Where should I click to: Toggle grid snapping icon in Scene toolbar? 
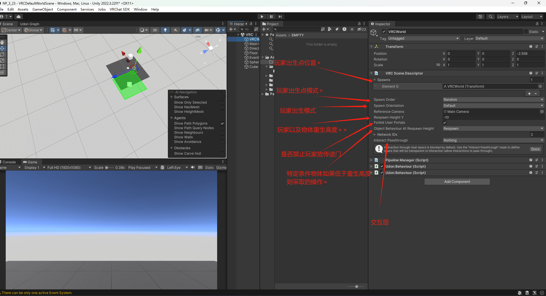[53, 30]
